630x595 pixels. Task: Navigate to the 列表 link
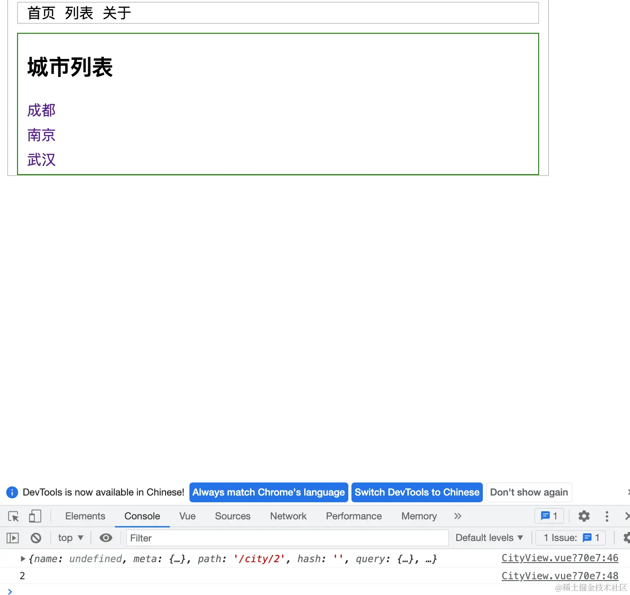pos(79,13)
